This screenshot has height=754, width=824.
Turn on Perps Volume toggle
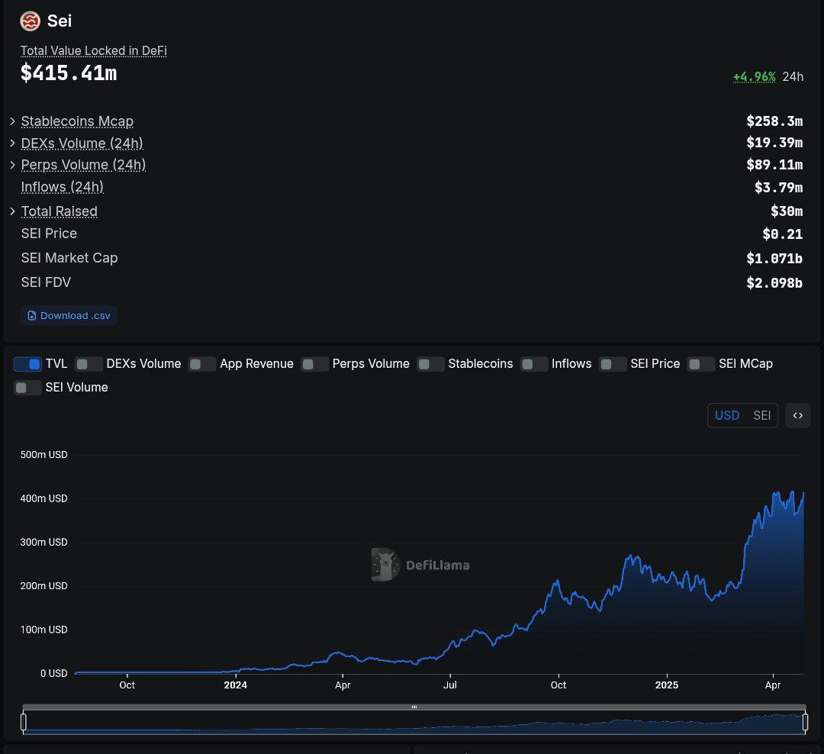pos(315,364)
